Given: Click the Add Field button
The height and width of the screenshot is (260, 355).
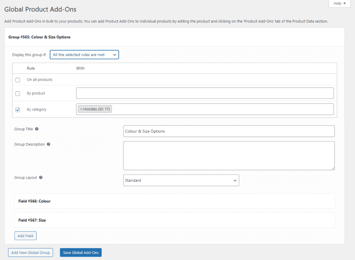Looking at the screenshot, I should (25, 235).
